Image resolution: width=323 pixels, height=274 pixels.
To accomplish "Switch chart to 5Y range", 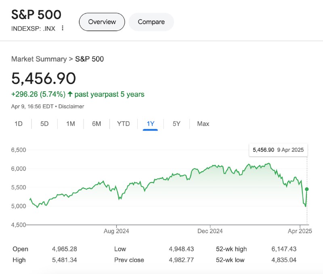I will (176, 124).
